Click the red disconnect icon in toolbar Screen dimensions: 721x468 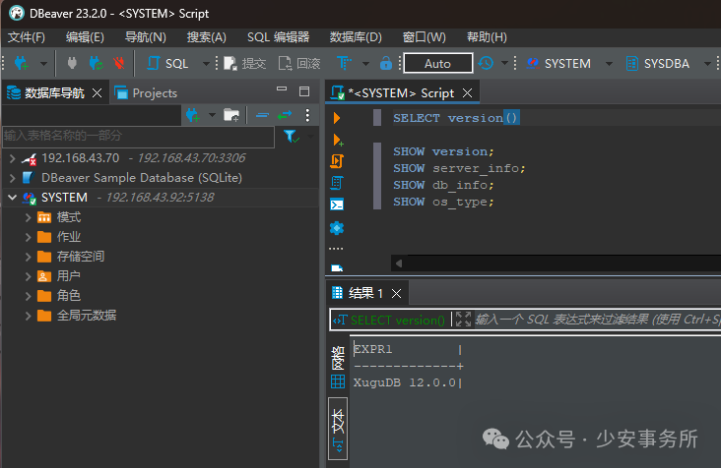[x=119, y=63]
